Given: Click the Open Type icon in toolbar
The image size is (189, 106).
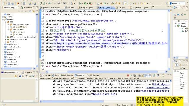Looking at the screenshot, I should click(112, 4).
